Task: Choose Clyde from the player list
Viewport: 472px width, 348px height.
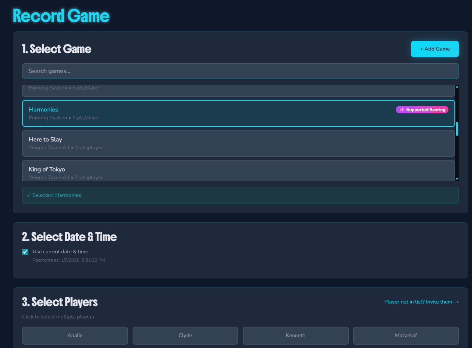Action: pos(185,335)
